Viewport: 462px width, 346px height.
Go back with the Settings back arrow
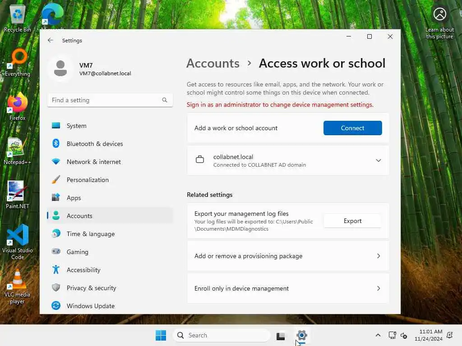[x=51, y=40]
